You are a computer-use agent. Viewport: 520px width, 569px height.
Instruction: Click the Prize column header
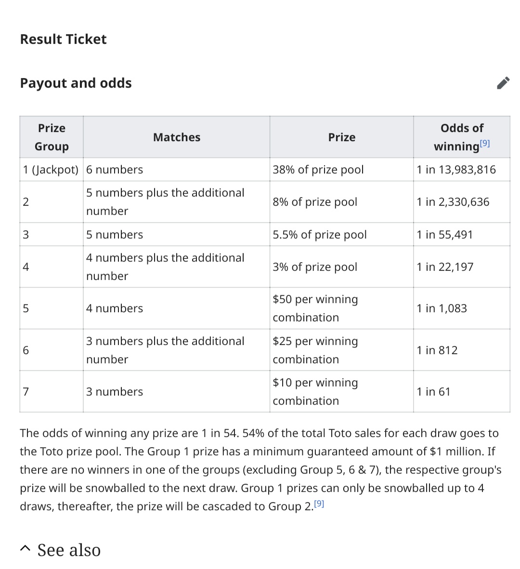341,137
